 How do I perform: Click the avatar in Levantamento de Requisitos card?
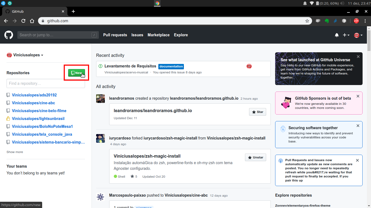[249, 66]
